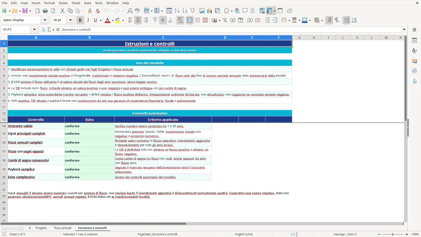Open Find and Replace icon
Screen dimensions: 421x237
130,11
